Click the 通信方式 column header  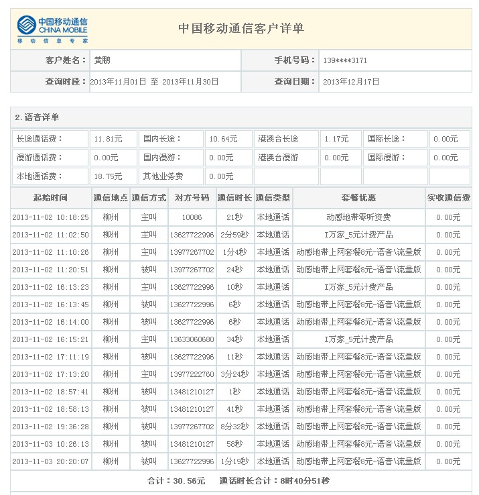149,198
